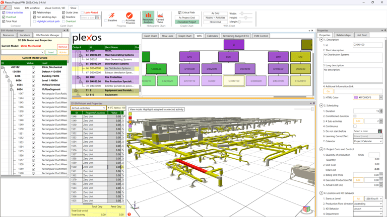
Task: Open the HTML Color dropdown
Action: (x=381, y=97)
